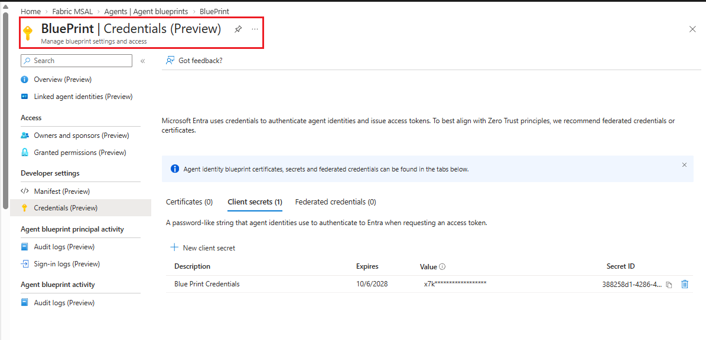
Task: Switch to the Certificates (0) tab
Action: point(189,202)
